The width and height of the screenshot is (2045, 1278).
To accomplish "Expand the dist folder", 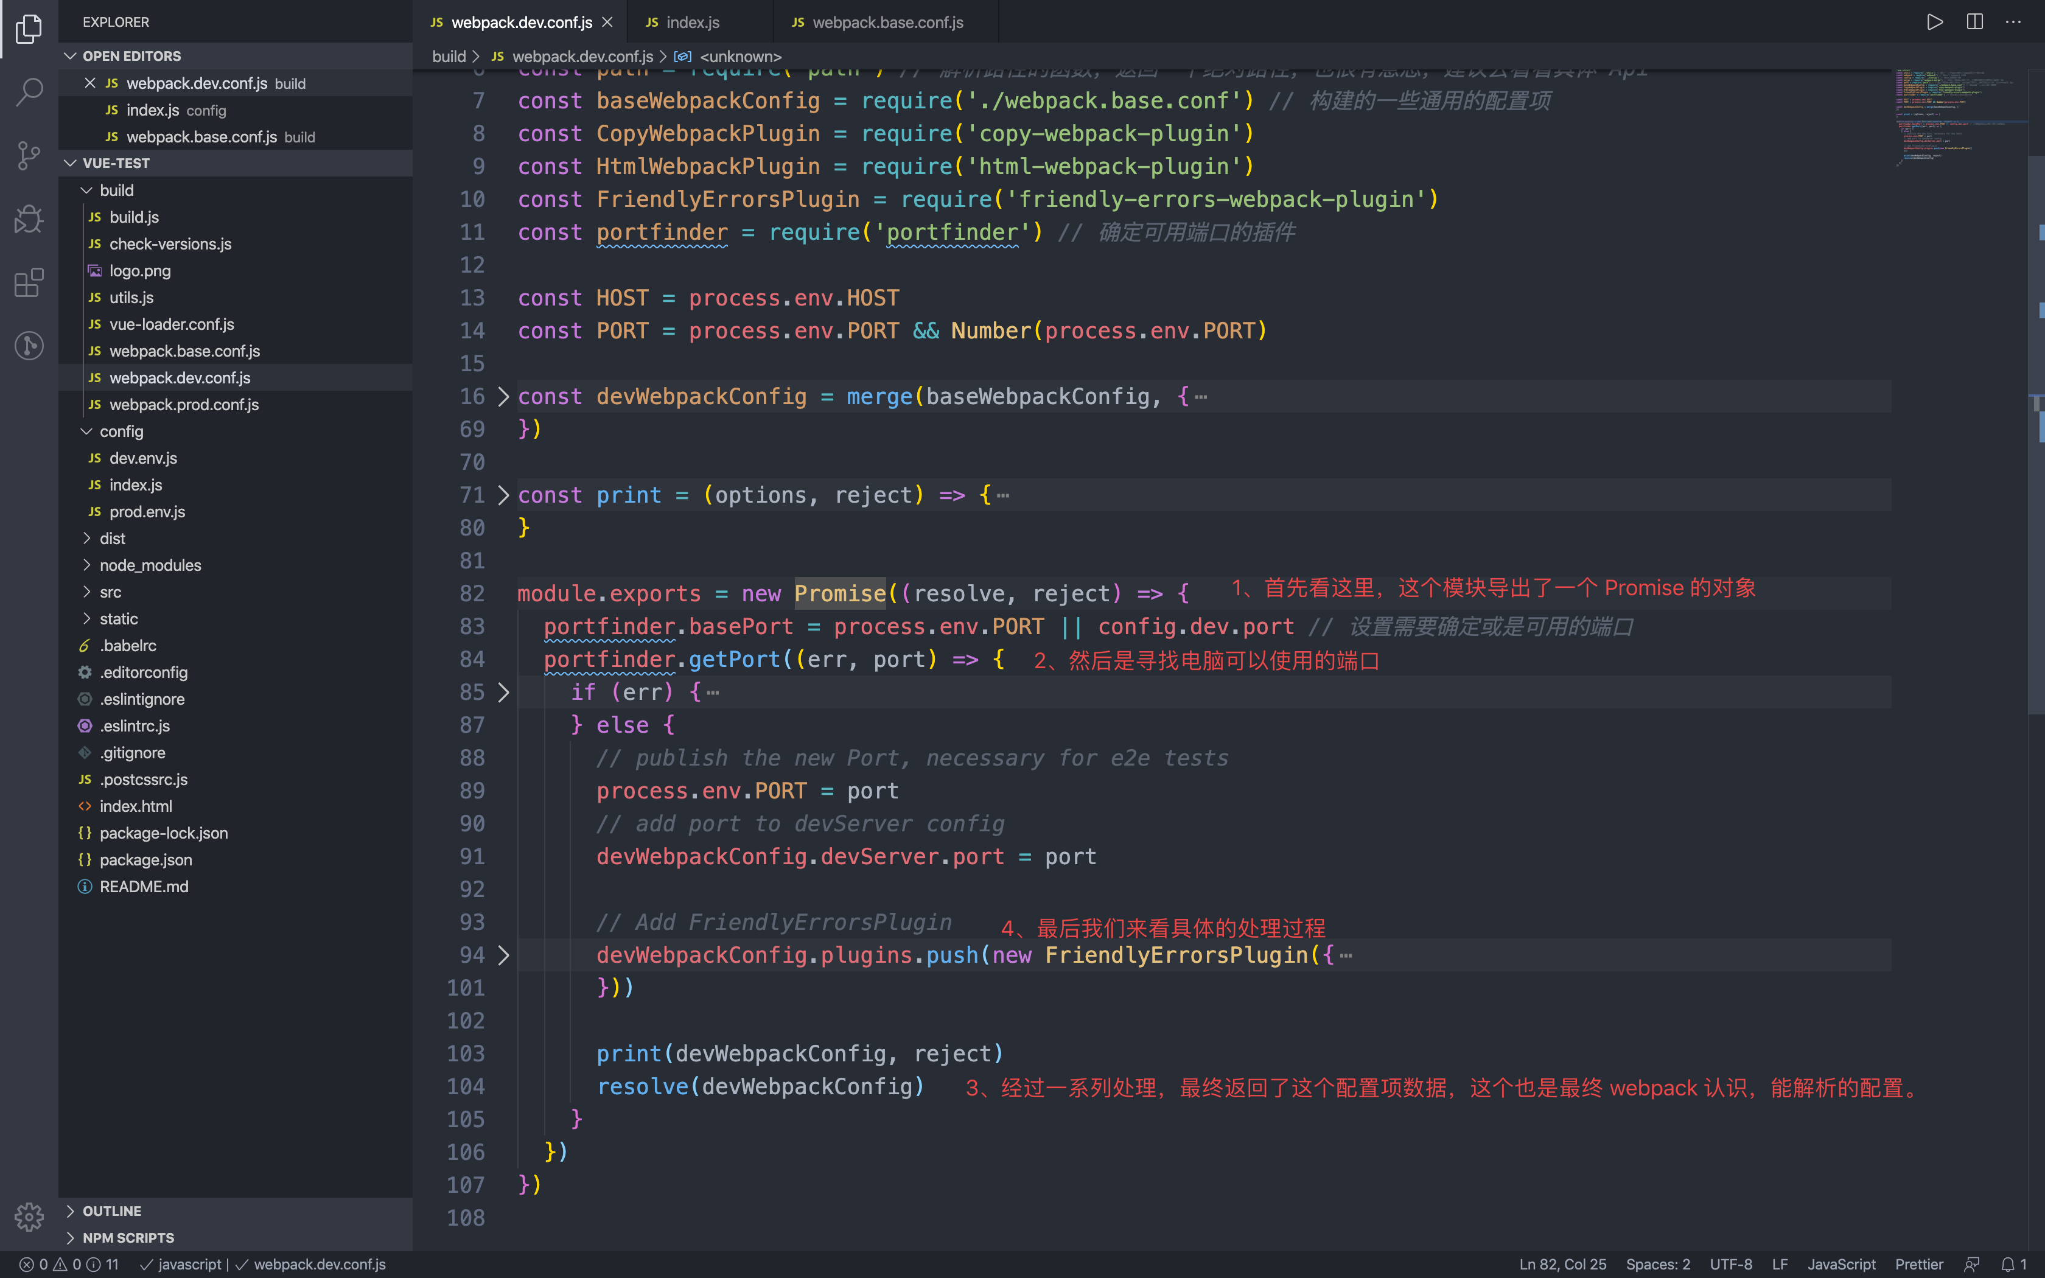I will point(113,539).
